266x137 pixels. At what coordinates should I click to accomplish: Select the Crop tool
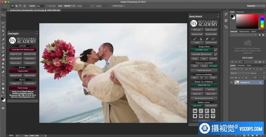[3, 31]
